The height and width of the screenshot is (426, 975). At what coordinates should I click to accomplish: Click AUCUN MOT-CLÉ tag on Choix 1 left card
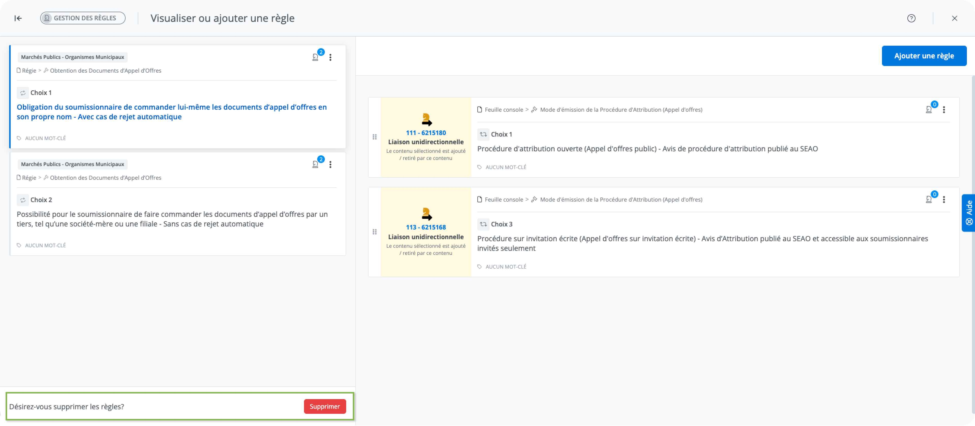point(42,138)
